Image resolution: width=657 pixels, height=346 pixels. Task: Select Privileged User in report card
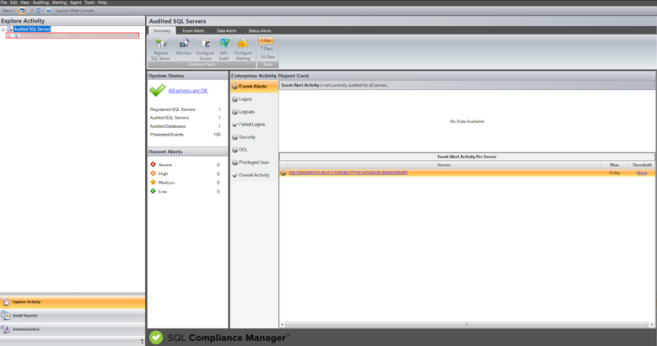point(254,162)
